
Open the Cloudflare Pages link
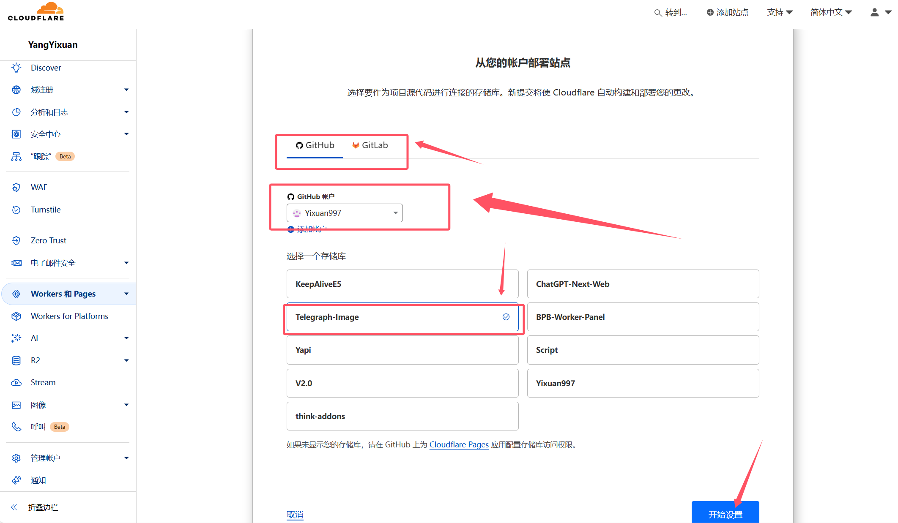coord(459,444)
